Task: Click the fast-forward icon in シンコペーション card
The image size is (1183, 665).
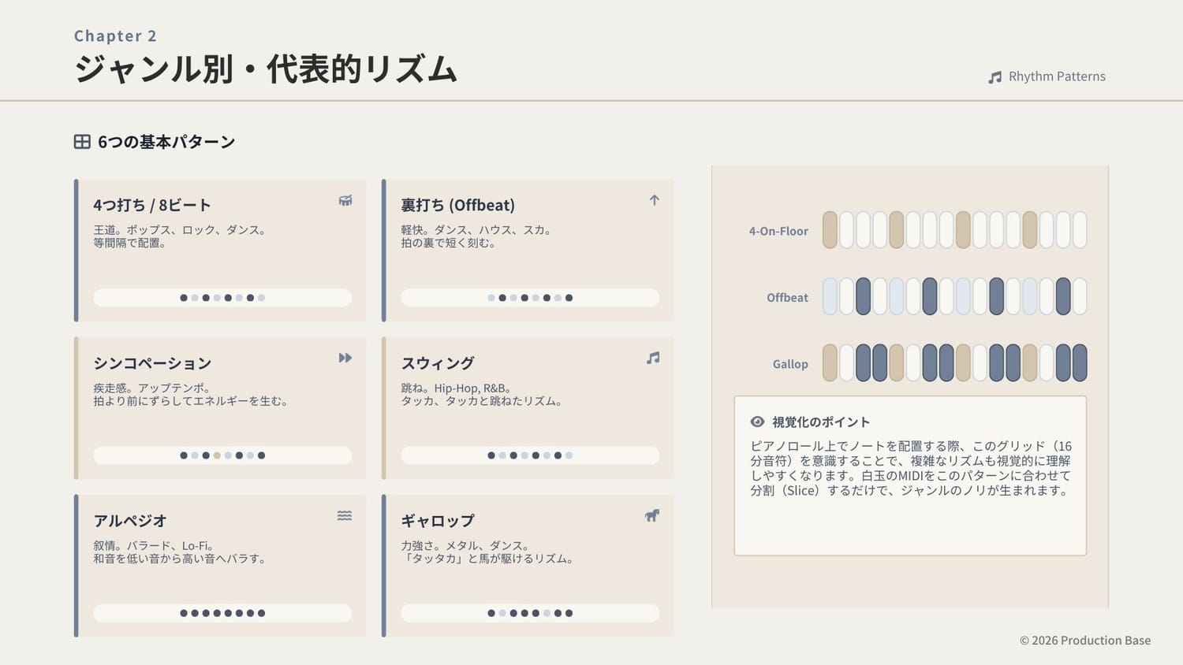Action: coord(345,358)
